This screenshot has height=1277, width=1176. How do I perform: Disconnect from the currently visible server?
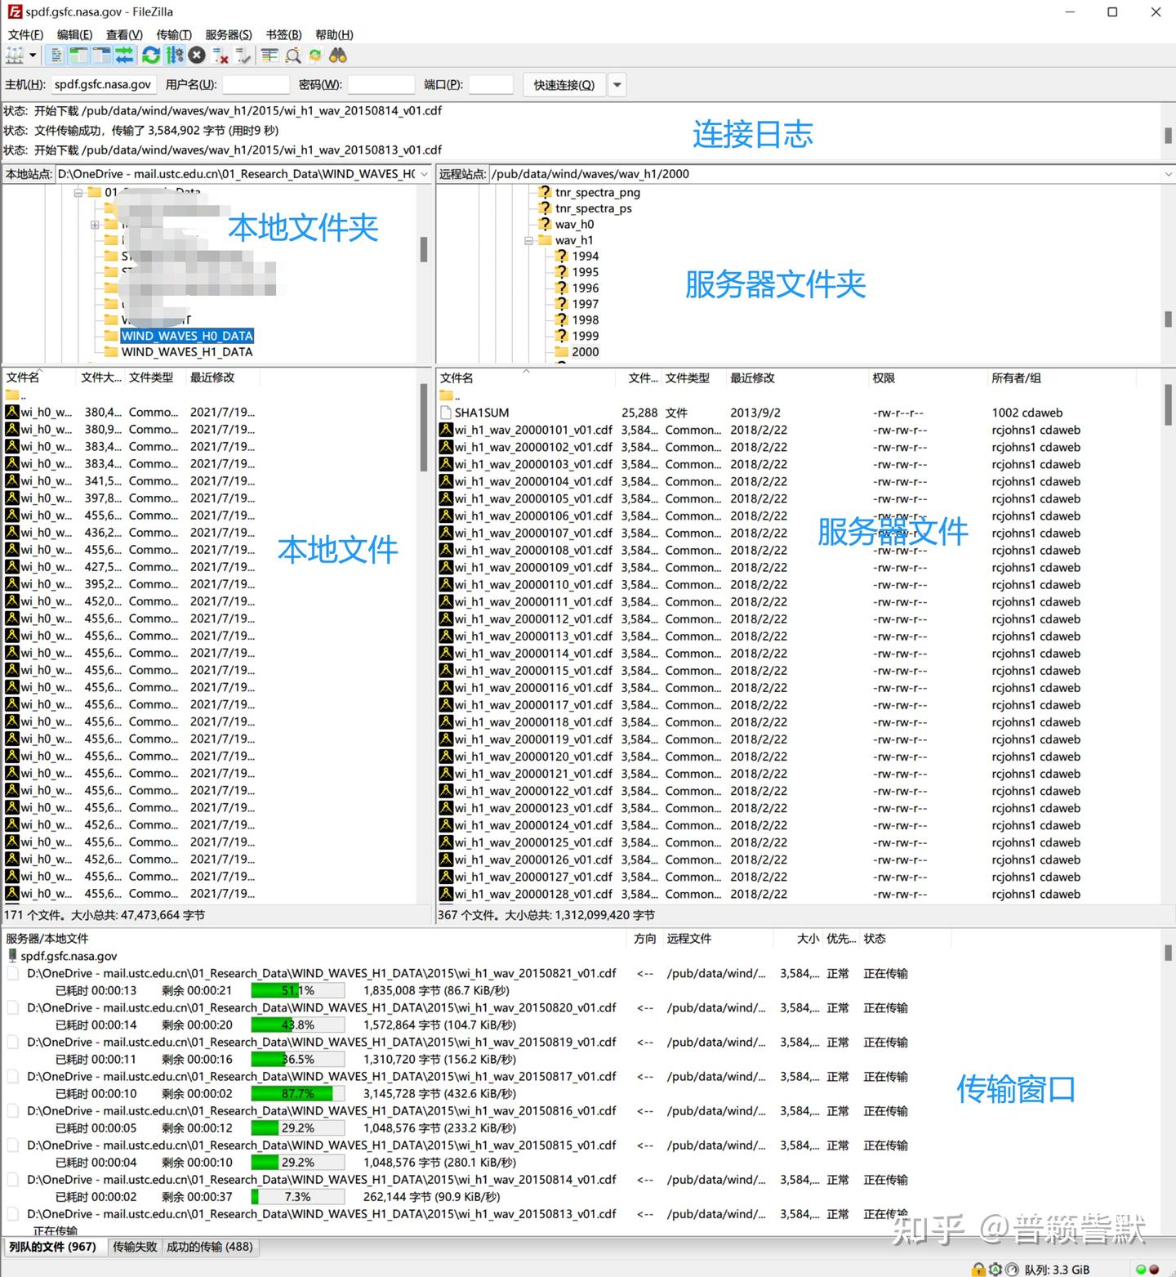point(220,56)
